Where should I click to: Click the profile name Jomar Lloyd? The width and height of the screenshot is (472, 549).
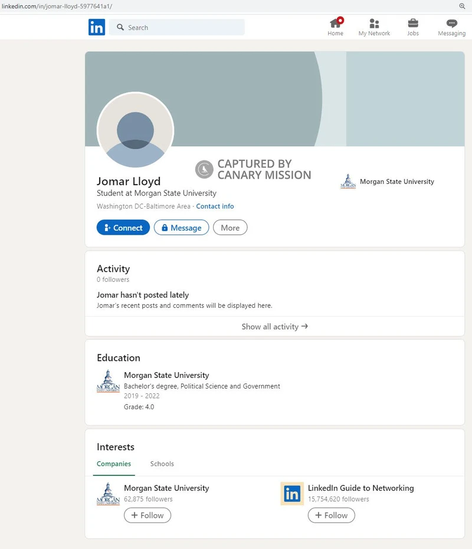point(129,181)
